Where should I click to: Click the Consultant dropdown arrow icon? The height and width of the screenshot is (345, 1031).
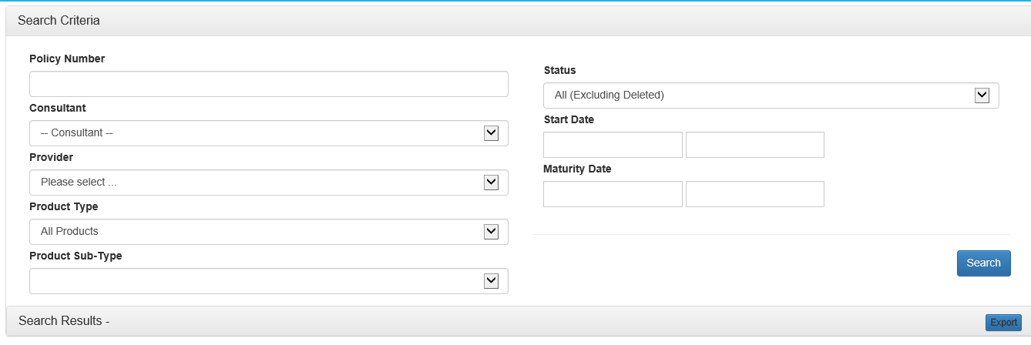point(491,133)
